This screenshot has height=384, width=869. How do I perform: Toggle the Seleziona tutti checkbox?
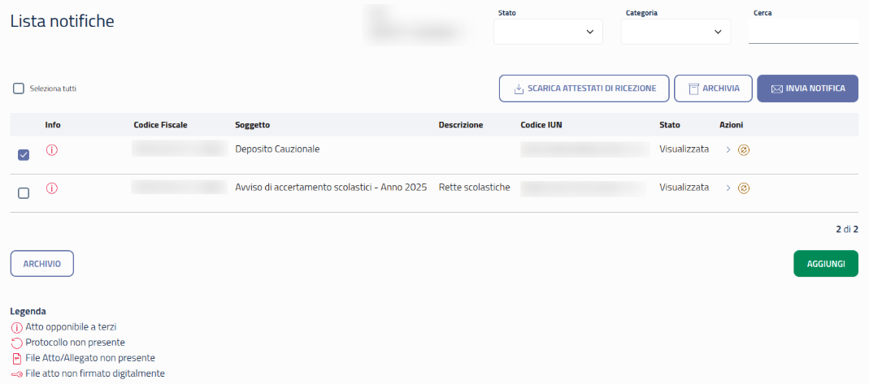click(18, 88)
